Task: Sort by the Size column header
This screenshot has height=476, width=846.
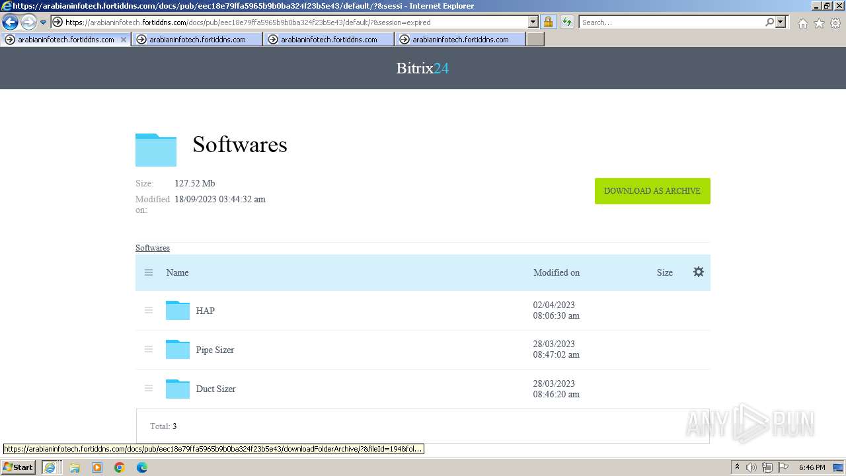Action: point(665,272)
